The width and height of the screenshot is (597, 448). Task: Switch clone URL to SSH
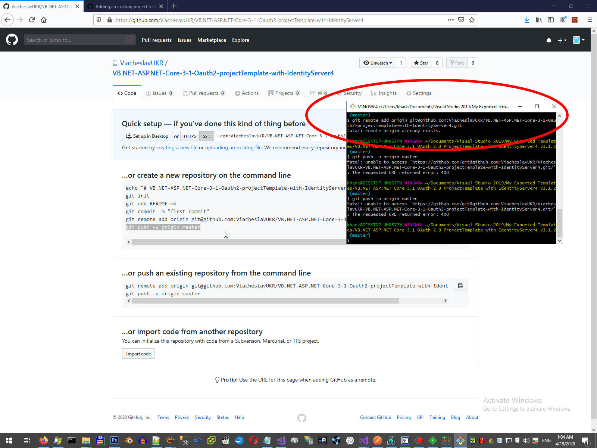[207, 136]
